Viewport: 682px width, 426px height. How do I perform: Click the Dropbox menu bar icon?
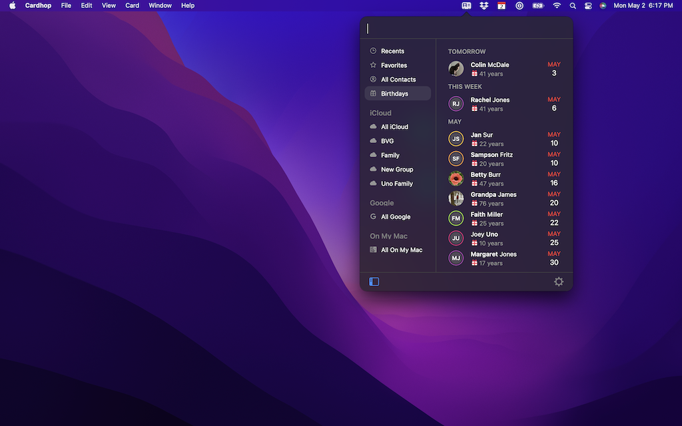coord(484,5)
